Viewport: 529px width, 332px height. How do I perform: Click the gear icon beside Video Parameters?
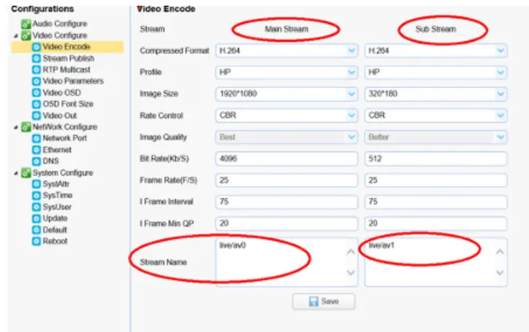coord(36,81)
